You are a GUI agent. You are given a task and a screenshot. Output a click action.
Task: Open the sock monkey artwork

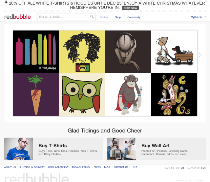click(x=128, y=95)
